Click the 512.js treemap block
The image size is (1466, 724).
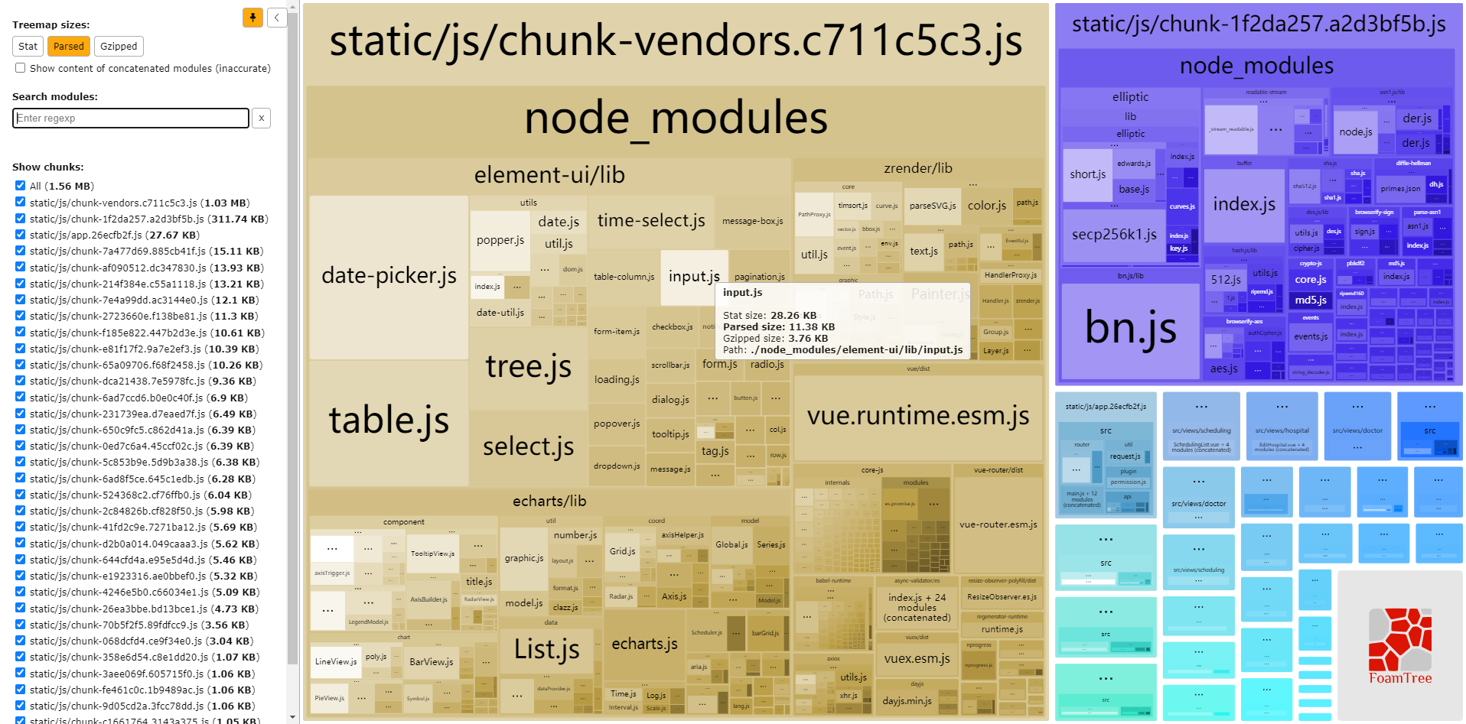(x=1226, y=281)
